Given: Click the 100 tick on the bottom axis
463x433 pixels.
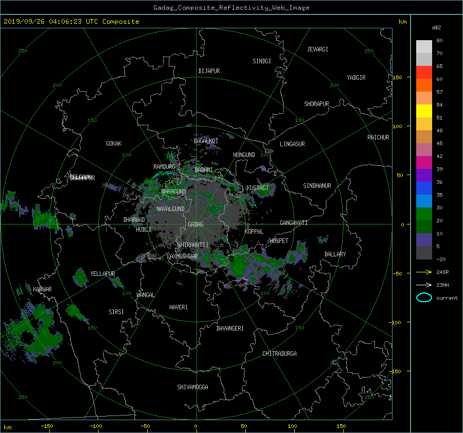Looking at the screenshot, I should click(292, 426).
